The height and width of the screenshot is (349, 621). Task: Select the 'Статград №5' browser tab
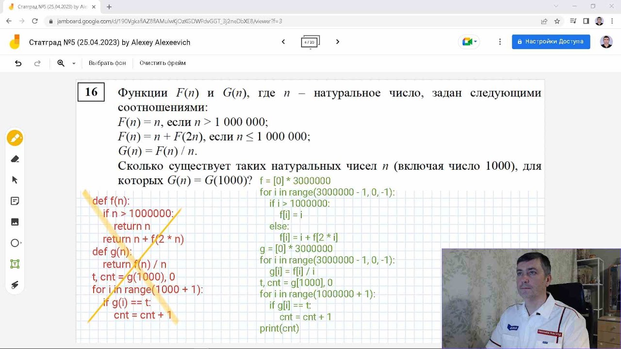(52, 7)
